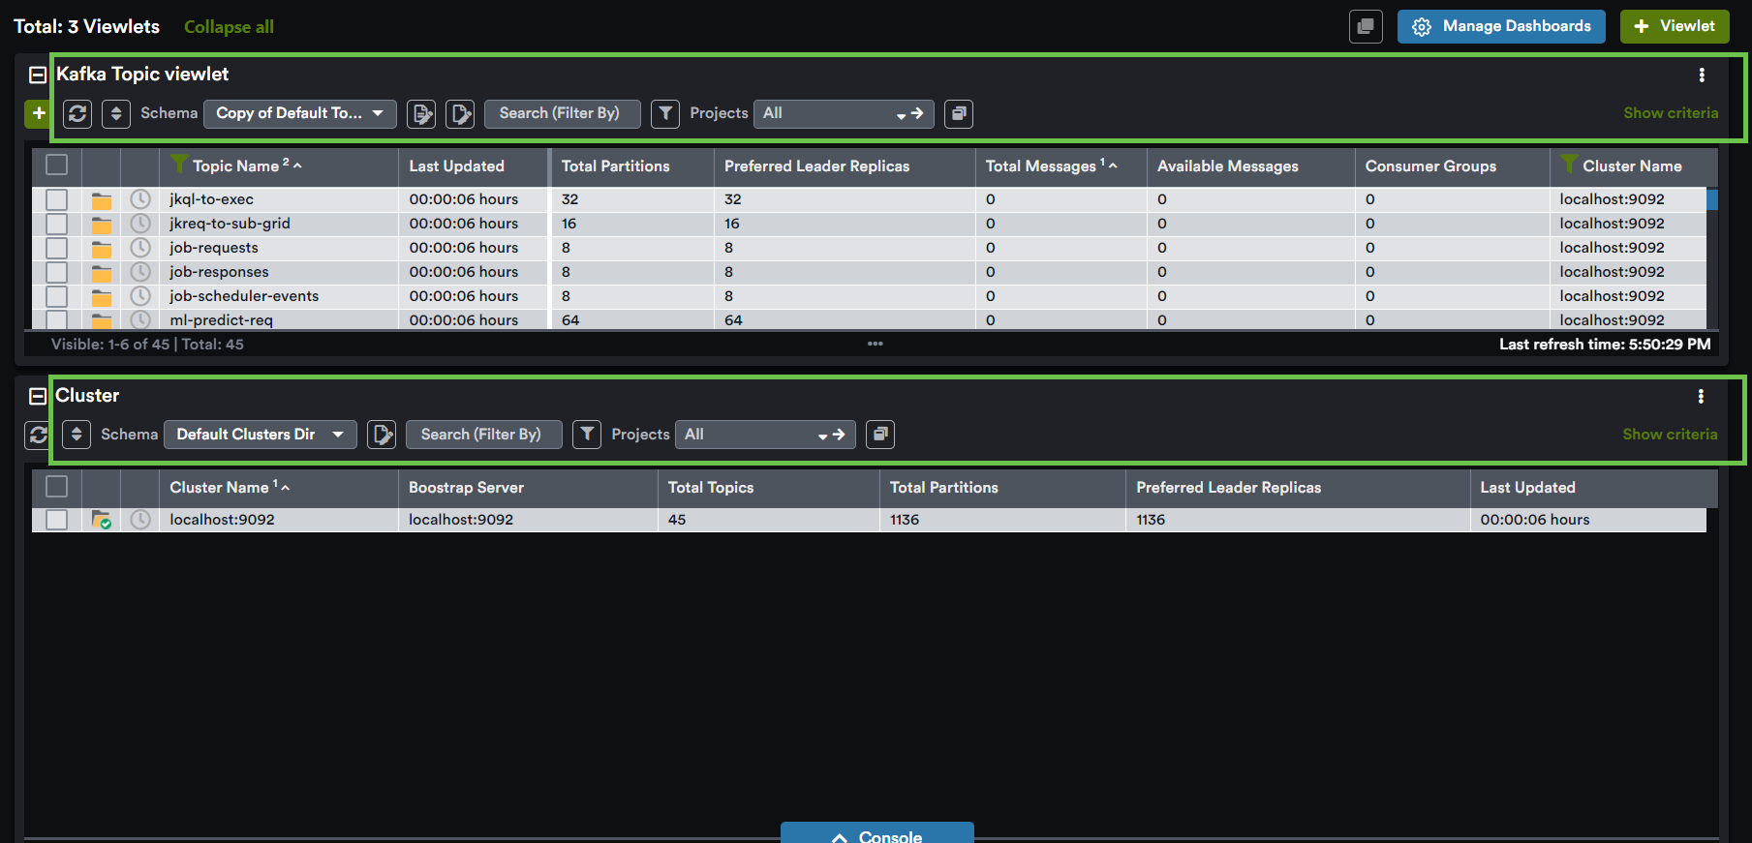Sort by Topic Name column
Screen dimensions: 1752x843
pyautogui.click(x=237, y=166)
